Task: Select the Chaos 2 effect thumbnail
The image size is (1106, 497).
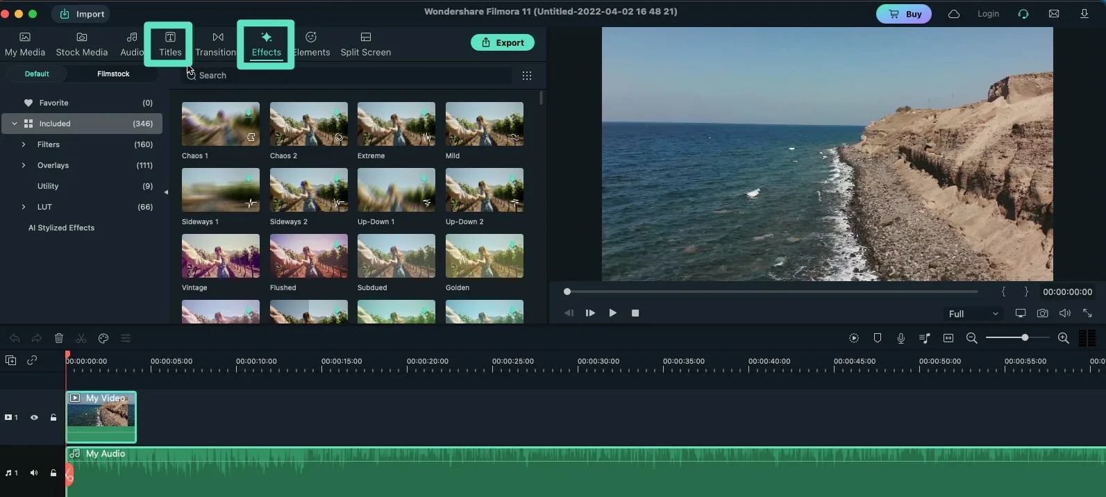Action: pyautogui.click(x=309, y=124)
